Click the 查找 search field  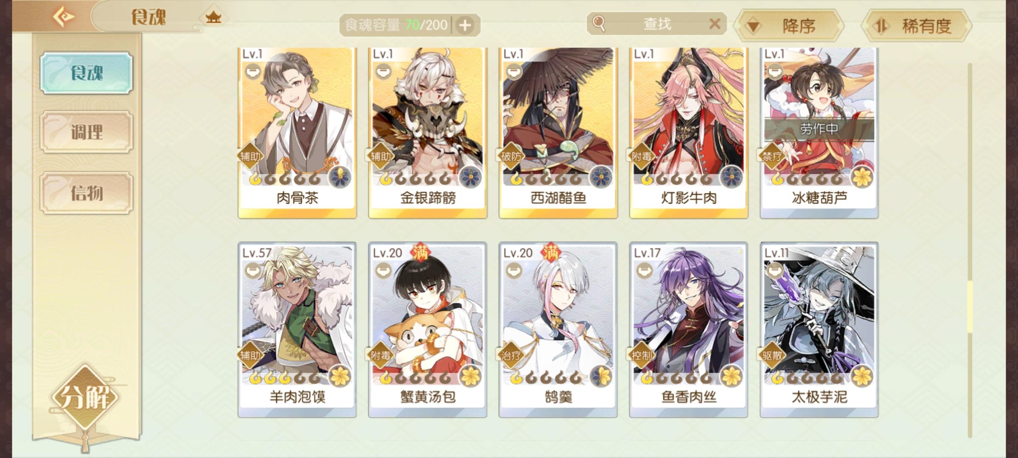(x=657, y=24)
